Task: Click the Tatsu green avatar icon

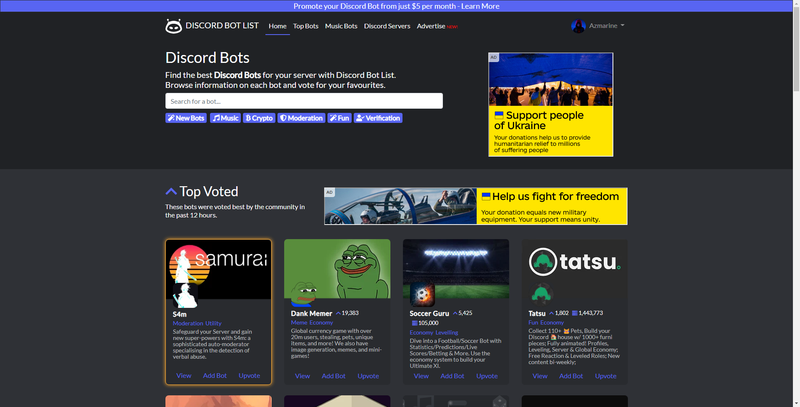Action: [541, 294]
